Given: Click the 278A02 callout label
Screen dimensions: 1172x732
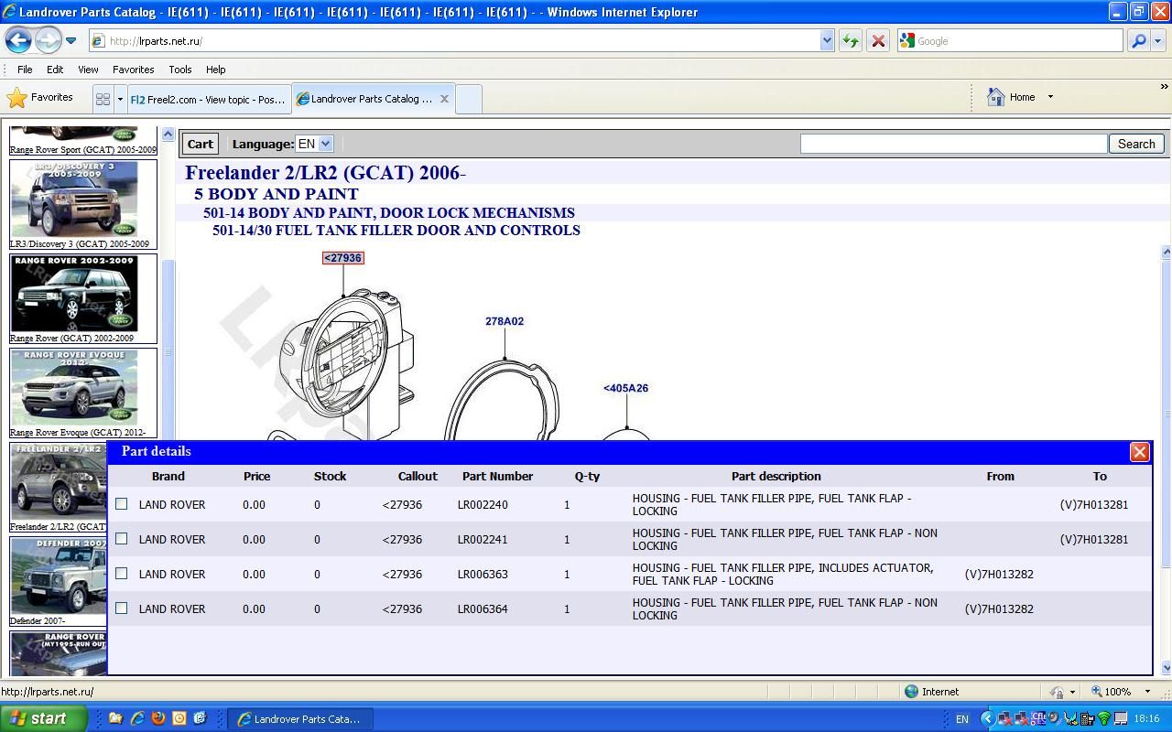Looking at the screenshot, I should [x=505, y=321].
